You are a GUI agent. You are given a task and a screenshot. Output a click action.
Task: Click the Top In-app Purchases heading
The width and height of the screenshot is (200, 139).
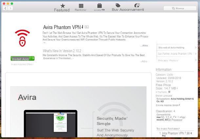[168, 129]
